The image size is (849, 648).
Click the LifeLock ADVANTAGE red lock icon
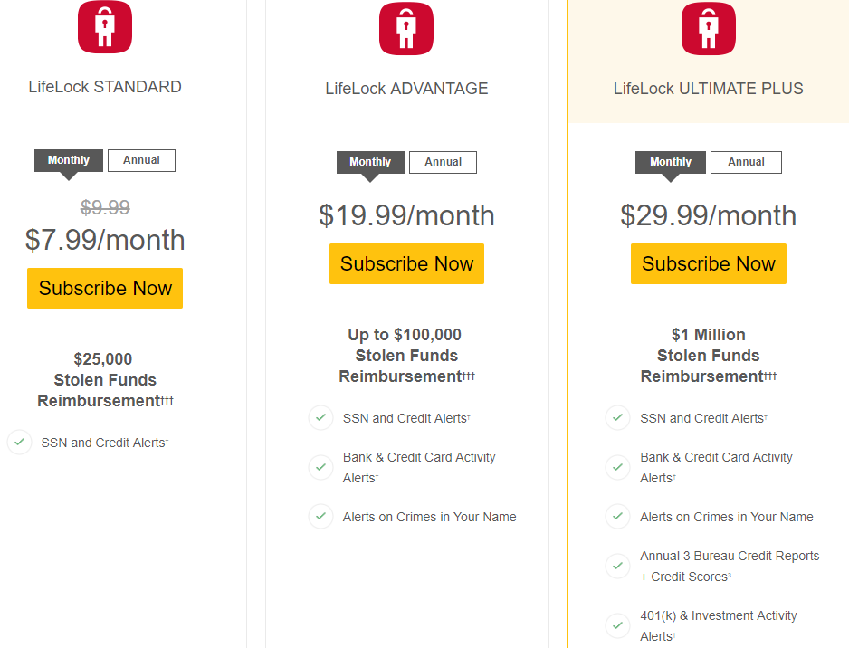coord(406,29)
